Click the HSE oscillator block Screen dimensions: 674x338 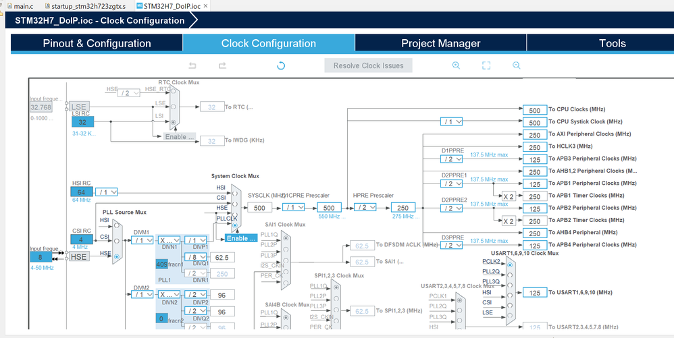click(x=79, y=257)
